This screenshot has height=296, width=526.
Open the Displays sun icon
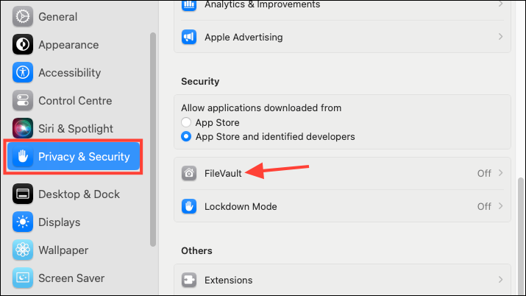23,222
